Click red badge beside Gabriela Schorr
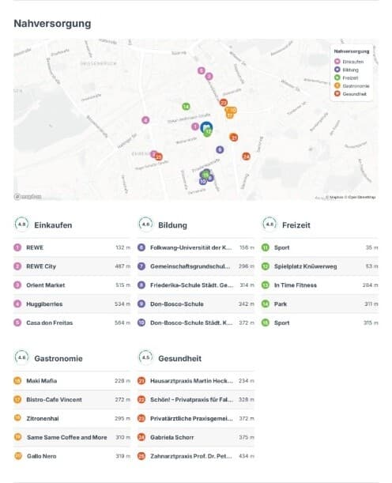The width and height of the screenshot is (392, 483). (x=141, y=437)
